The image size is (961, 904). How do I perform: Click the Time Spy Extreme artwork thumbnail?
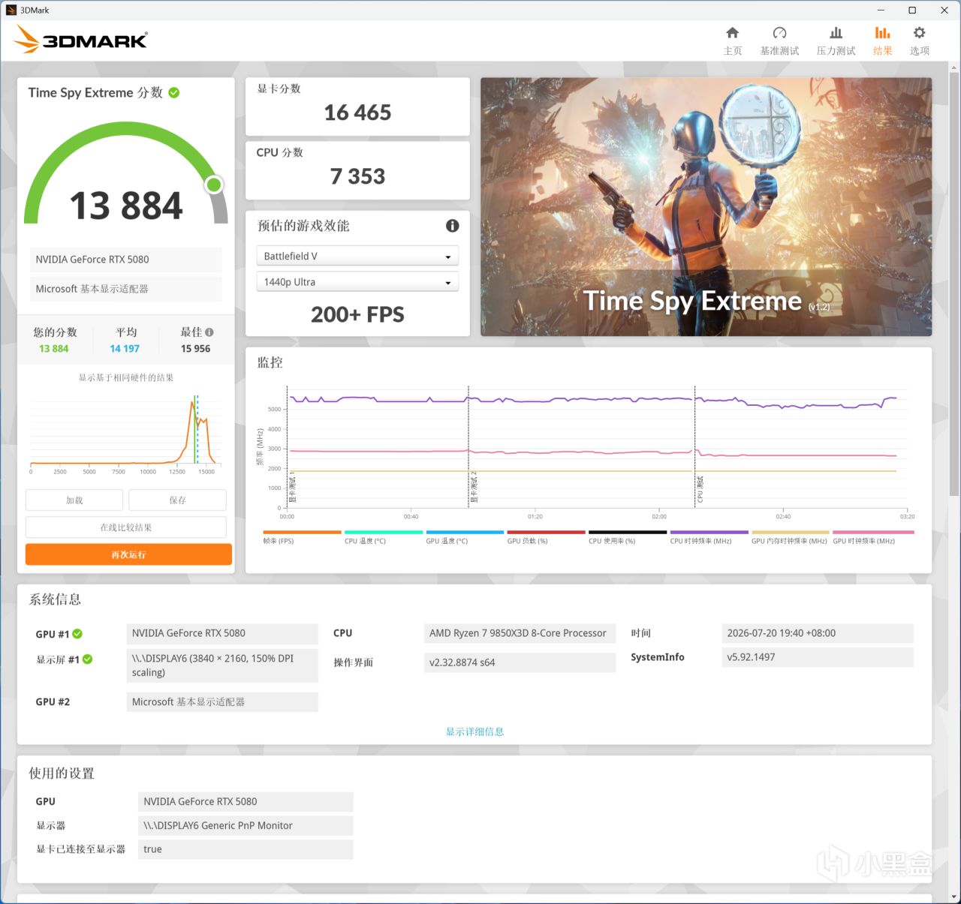[x=706, y=207]
